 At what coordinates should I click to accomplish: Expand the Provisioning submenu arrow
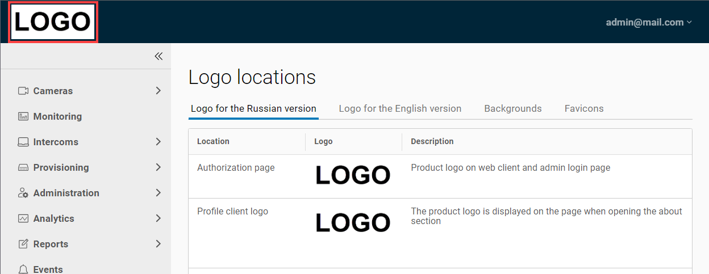coord(159,167)
